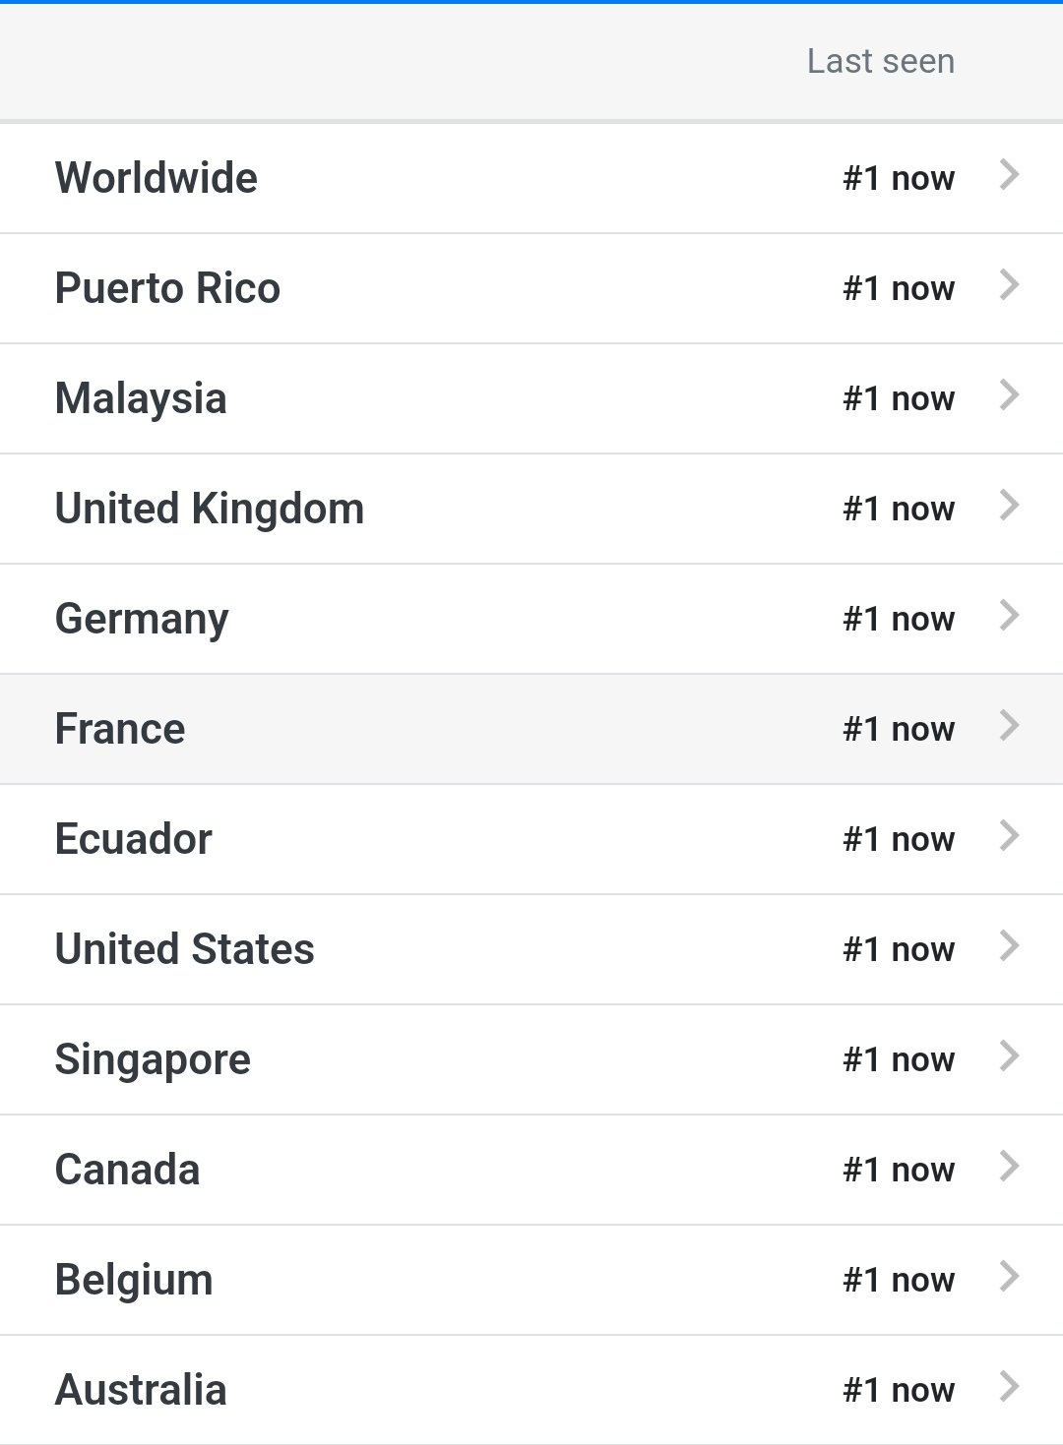Select the Australia row name

tap(141, 1390)
